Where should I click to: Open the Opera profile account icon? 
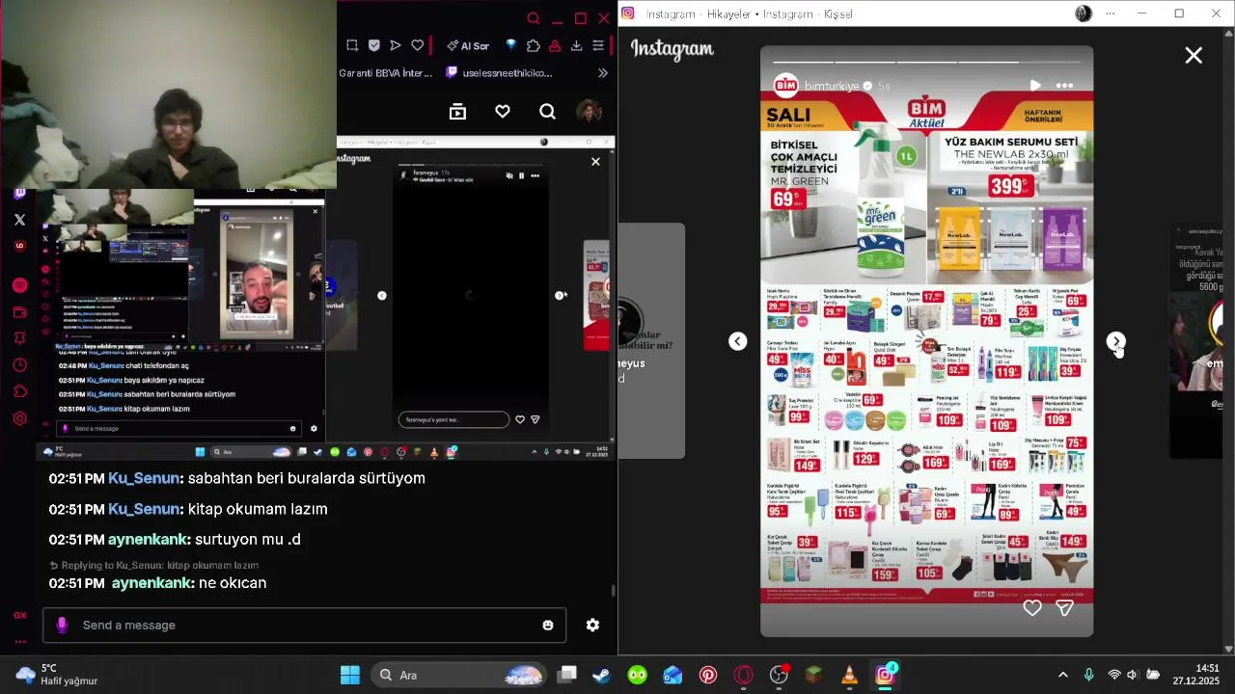click(555, 45)
